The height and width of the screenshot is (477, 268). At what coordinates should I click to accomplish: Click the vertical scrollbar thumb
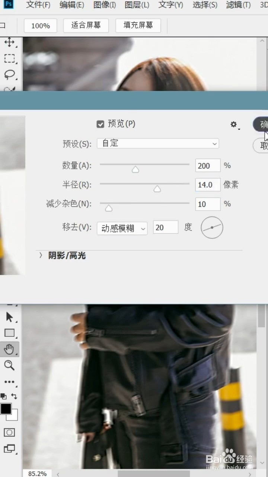click(x=262, y=316)
